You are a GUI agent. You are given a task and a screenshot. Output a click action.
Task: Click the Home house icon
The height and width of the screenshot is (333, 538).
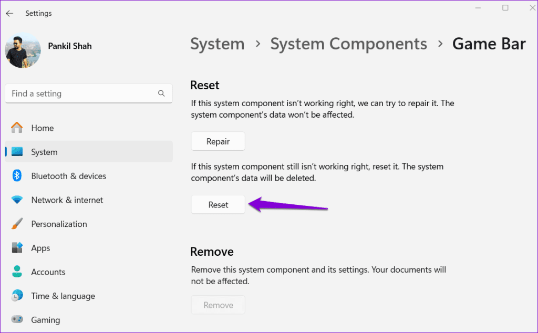click(17, 128)
